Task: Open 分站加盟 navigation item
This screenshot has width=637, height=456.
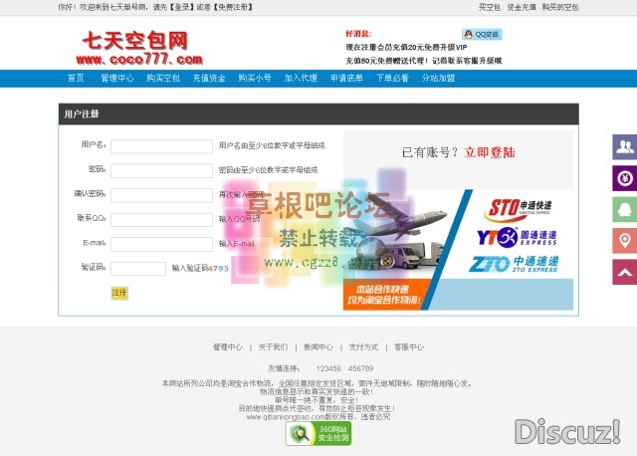Action: point(438,78)
